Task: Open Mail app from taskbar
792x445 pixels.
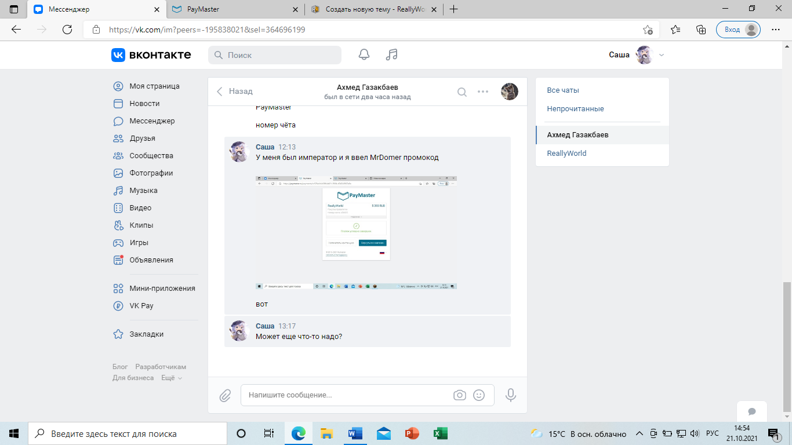Action: pos(384,433)
